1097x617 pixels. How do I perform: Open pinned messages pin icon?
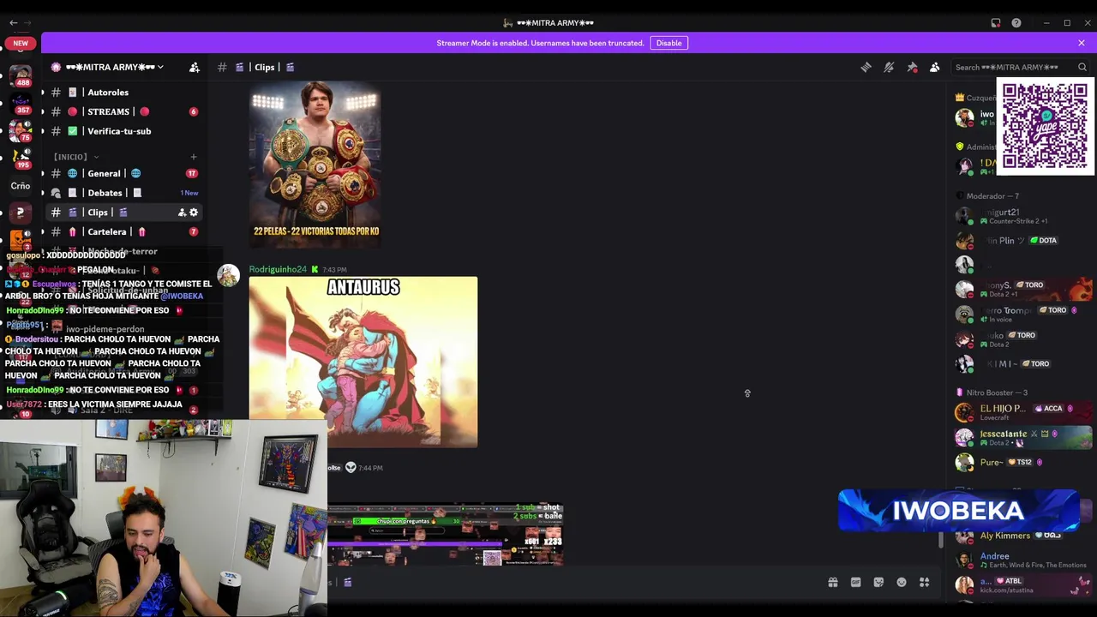coord(912,67)
